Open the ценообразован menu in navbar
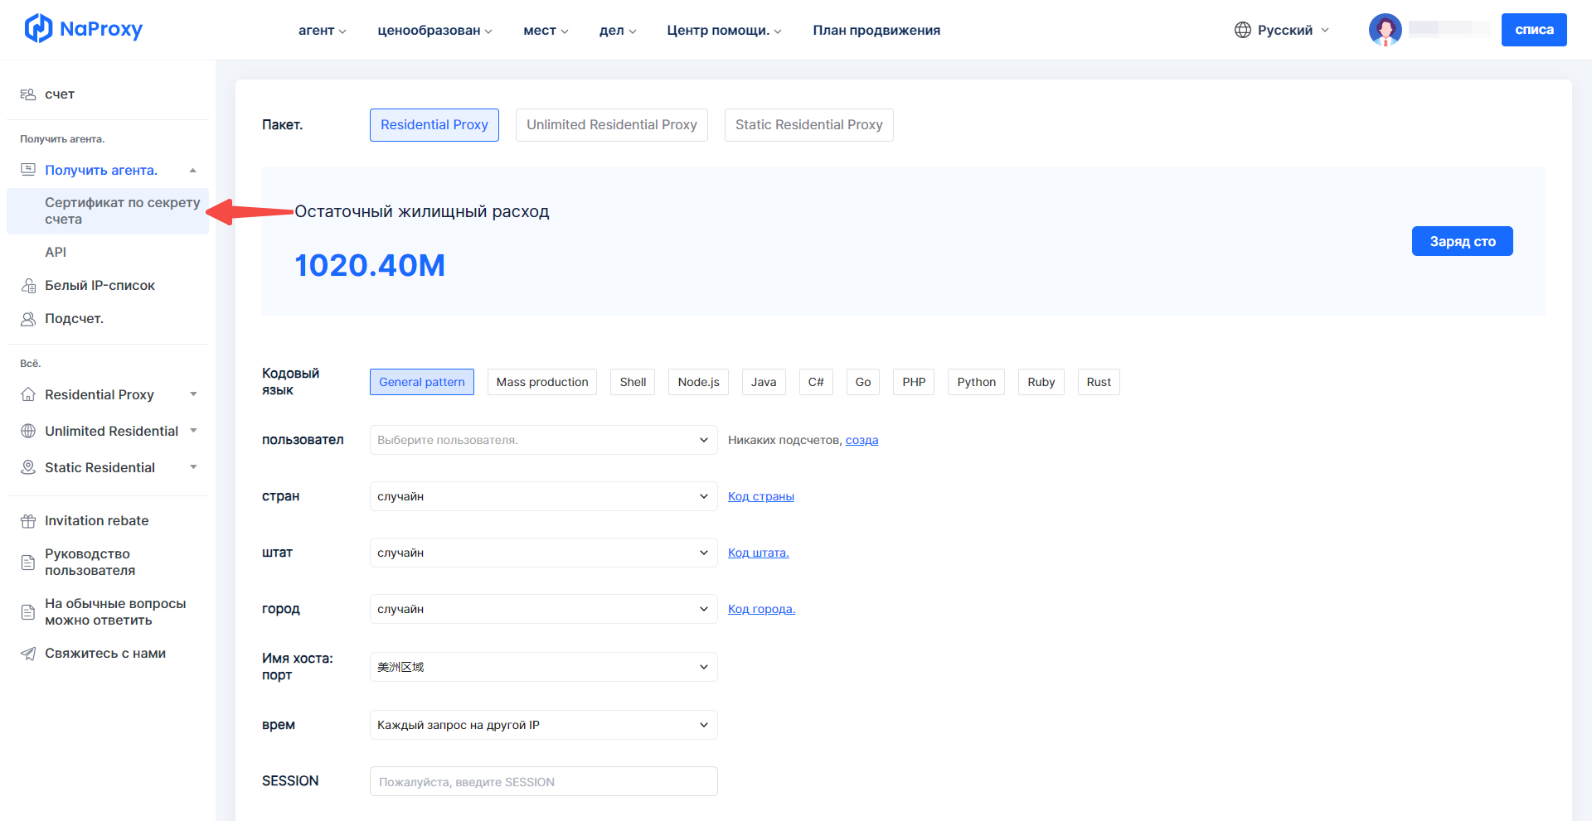Screen dimensions: 1592x821 pyautogui.click(x=434, y=31)
